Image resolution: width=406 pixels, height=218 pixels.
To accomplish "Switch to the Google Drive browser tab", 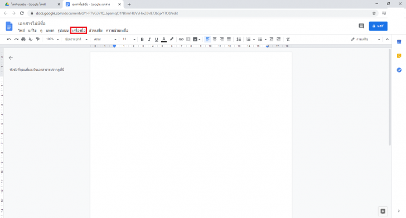I will (x=32, y=4).
